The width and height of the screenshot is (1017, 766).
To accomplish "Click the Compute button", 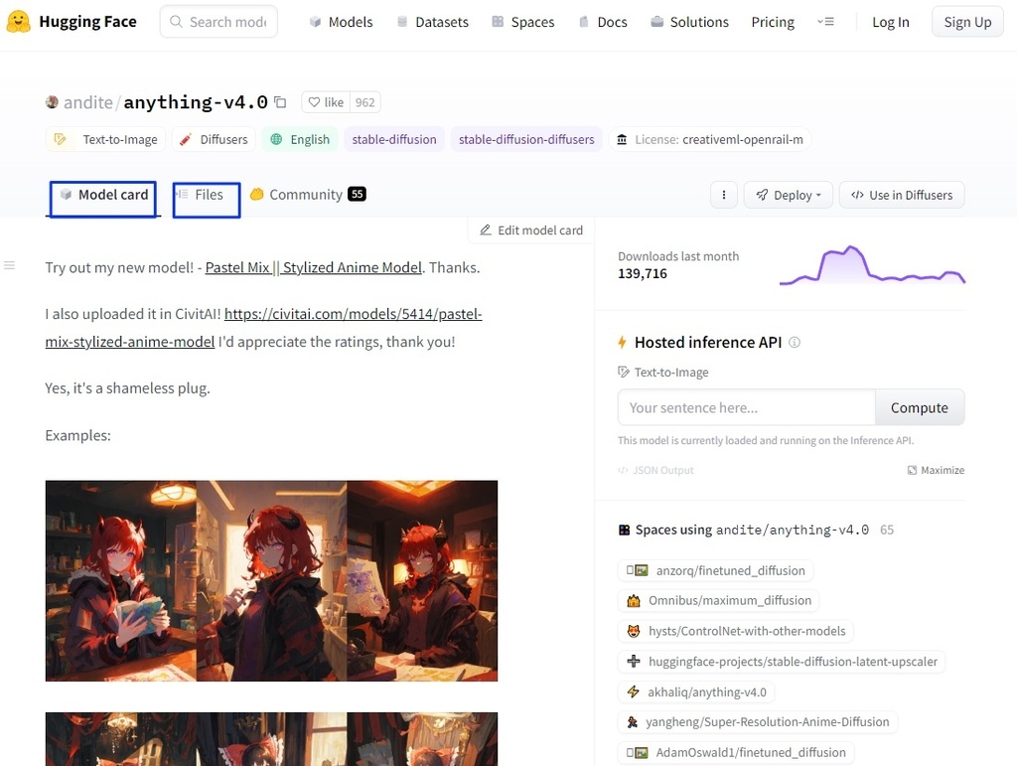I will (919, 407).
